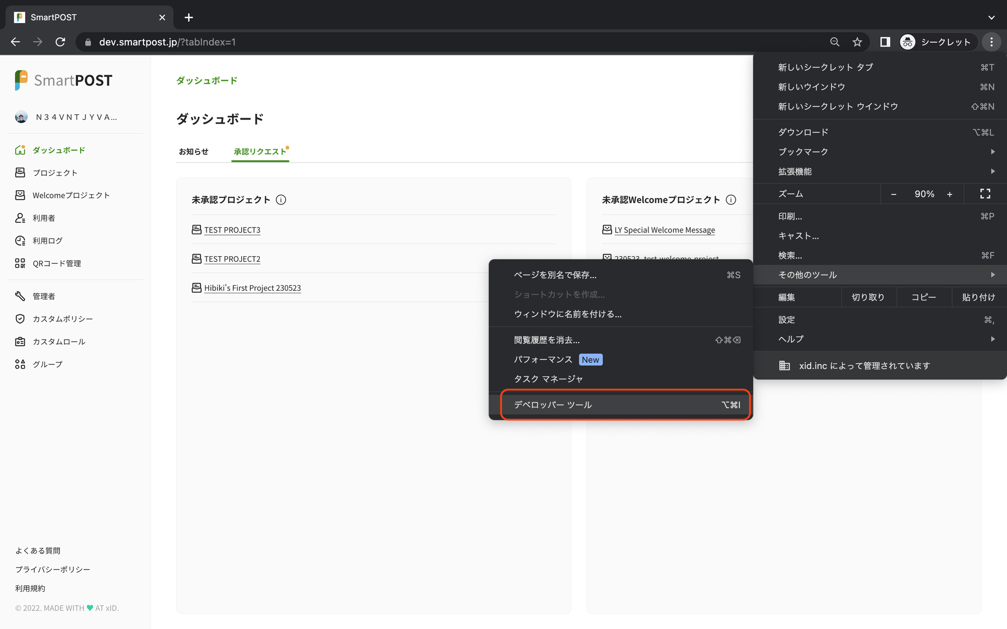Click コピー in the edit row
The width and height of the screenshot is (1007, 629).
click(924, 297)
